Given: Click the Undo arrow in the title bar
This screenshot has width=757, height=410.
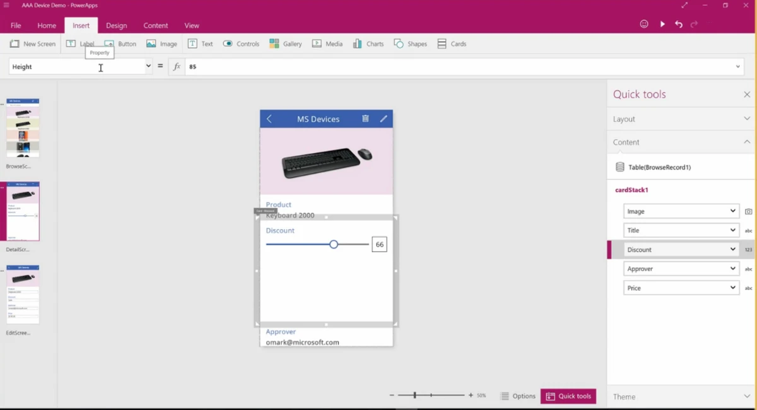Looking at the screenshot, I should coord(679,23).
